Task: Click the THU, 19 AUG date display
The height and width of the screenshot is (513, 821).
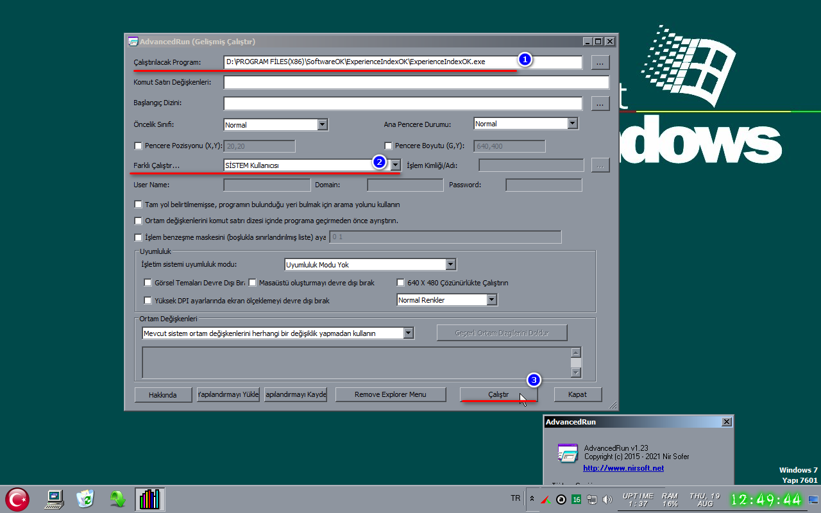Action: click(x=705, y=500)
